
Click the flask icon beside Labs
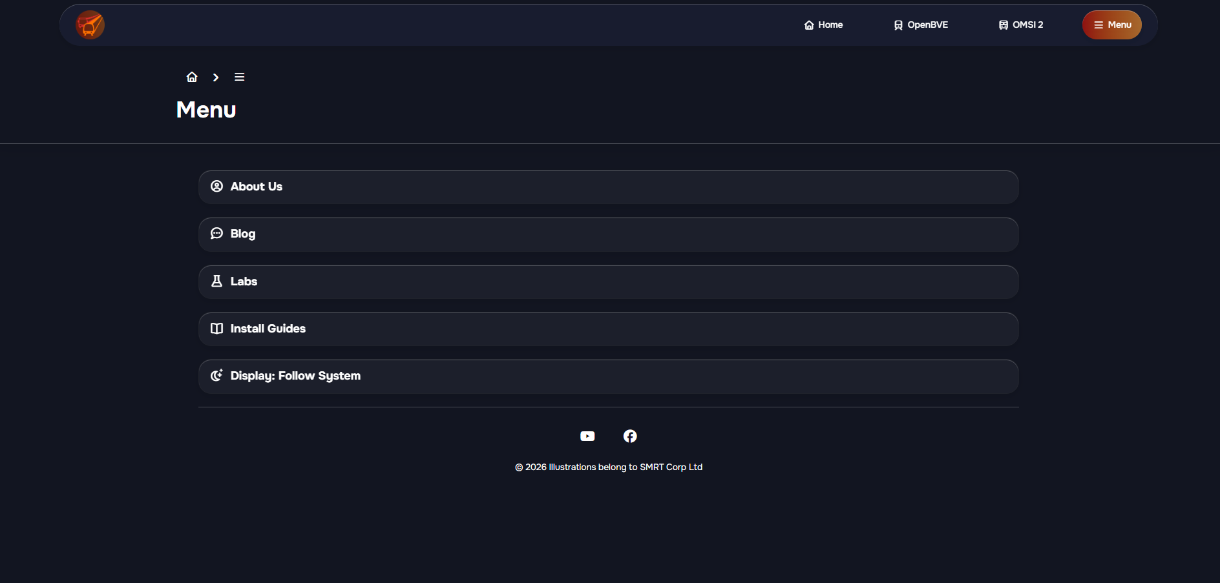point(216,281)
